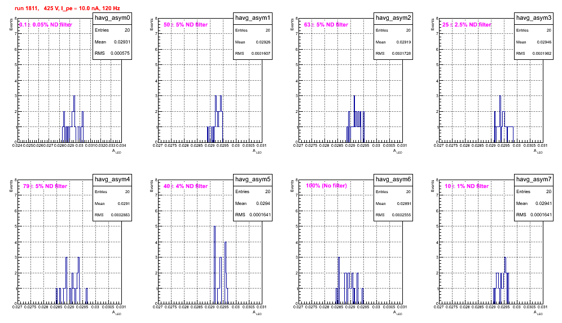The image size is (562, 323).
Task: Click the A_LED axis title under havg_asym0
Action: [x=117, y=151]
